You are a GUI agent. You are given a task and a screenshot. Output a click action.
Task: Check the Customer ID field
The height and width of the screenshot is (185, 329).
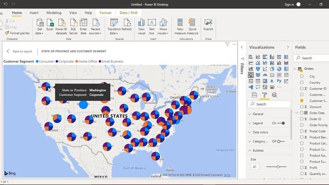pos(302,88)
